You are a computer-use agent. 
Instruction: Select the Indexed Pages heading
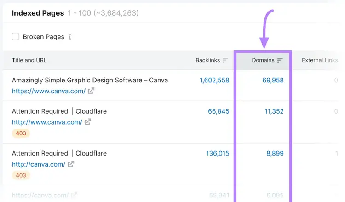38,13
